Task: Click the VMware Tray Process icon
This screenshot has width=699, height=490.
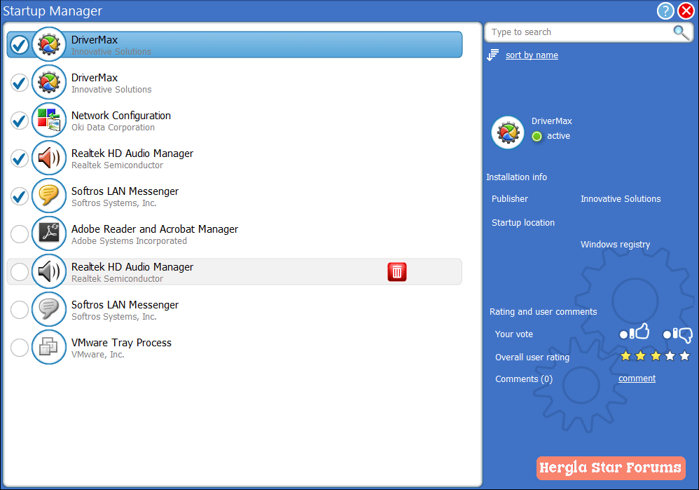Action: [49, 348]
